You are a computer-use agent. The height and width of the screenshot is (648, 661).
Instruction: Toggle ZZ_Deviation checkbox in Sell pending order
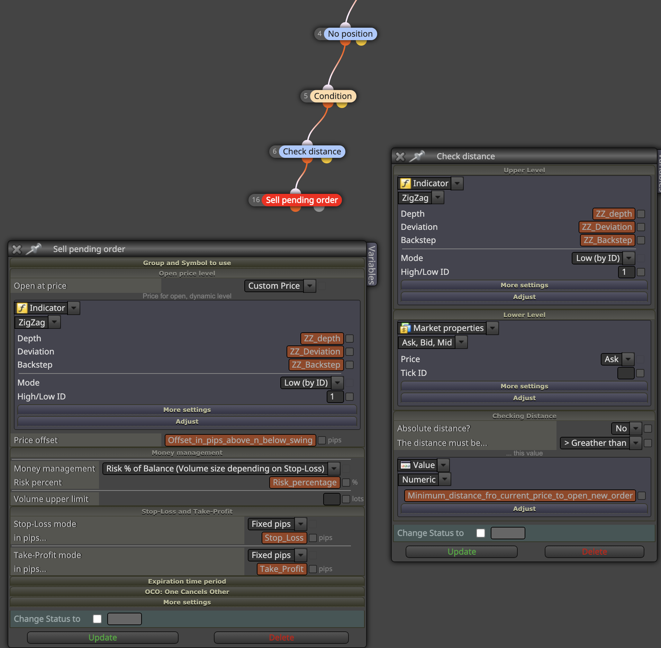click(x=350, y=351)
